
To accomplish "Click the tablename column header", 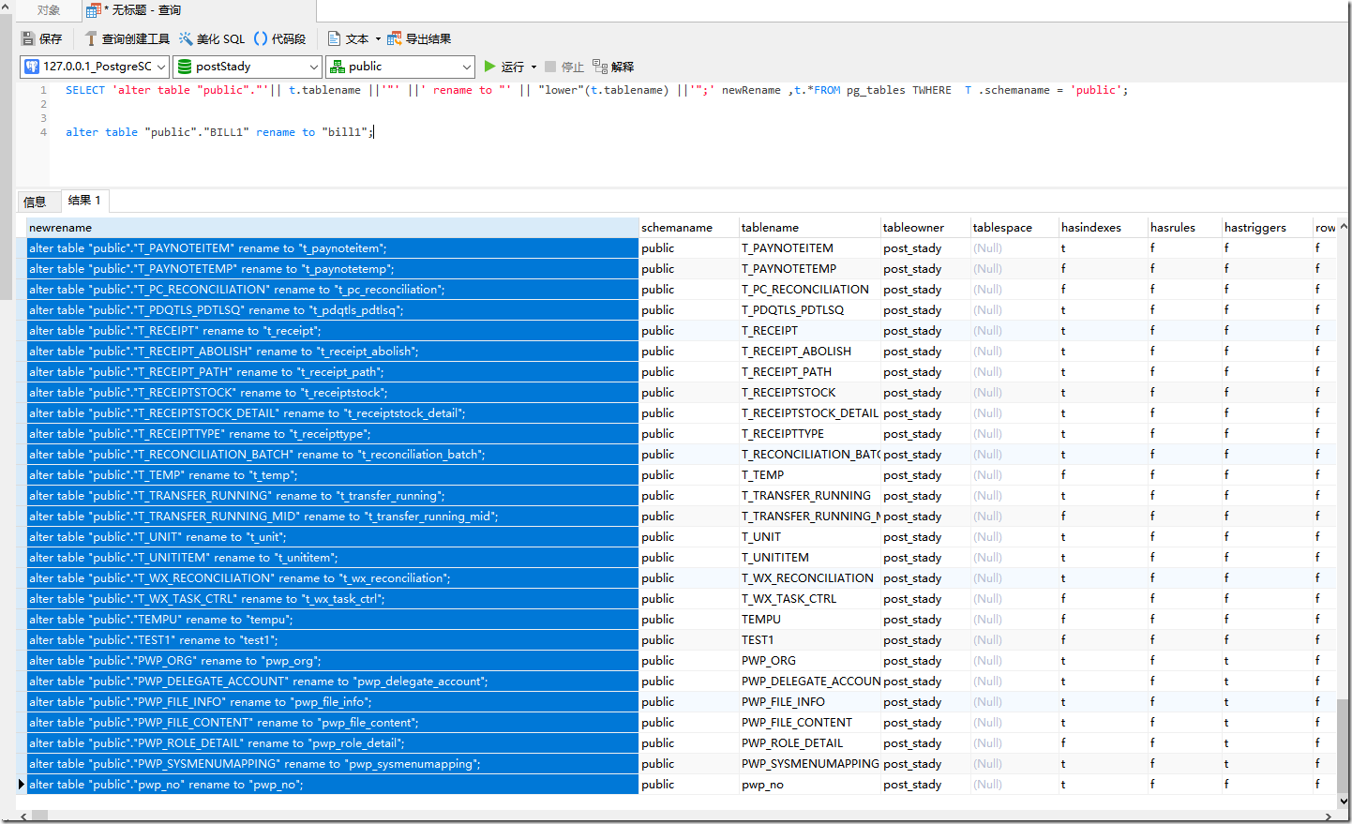I will point(809,228).
